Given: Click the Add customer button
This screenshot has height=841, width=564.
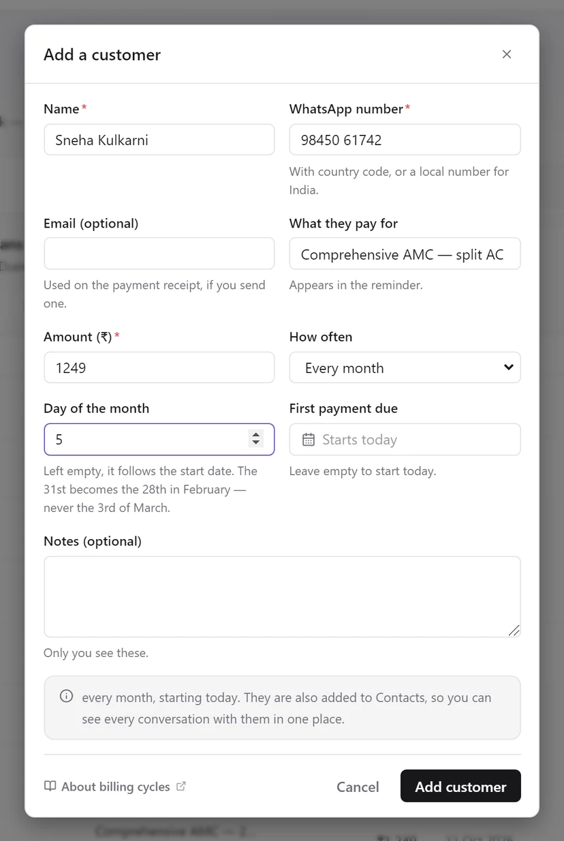Looking at the screenshot, I should pyautogui.click(x=460, y=786).
